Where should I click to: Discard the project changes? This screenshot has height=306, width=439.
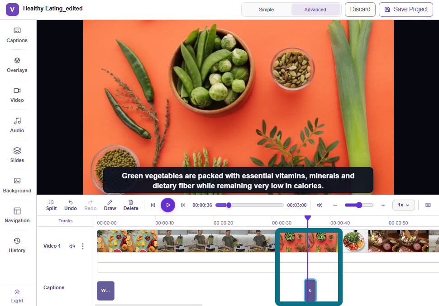pos(360,10)
